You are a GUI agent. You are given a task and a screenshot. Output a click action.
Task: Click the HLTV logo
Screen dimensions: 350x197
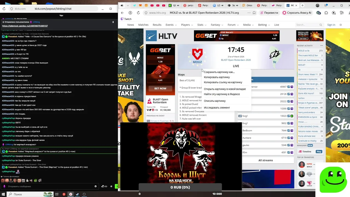tap(162, 36)
